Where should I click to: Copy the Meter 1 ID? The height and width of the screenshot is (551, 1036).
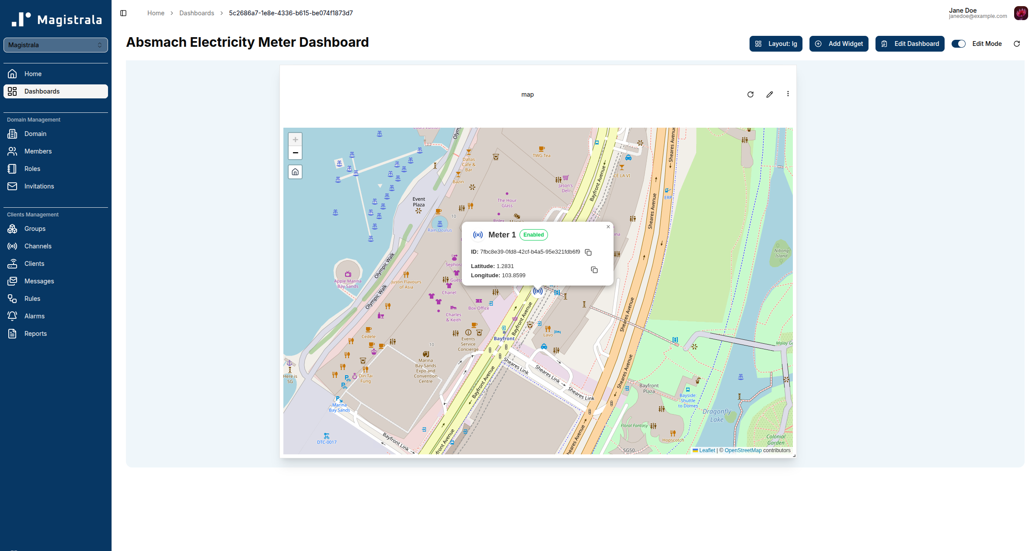tap(588, 252)
